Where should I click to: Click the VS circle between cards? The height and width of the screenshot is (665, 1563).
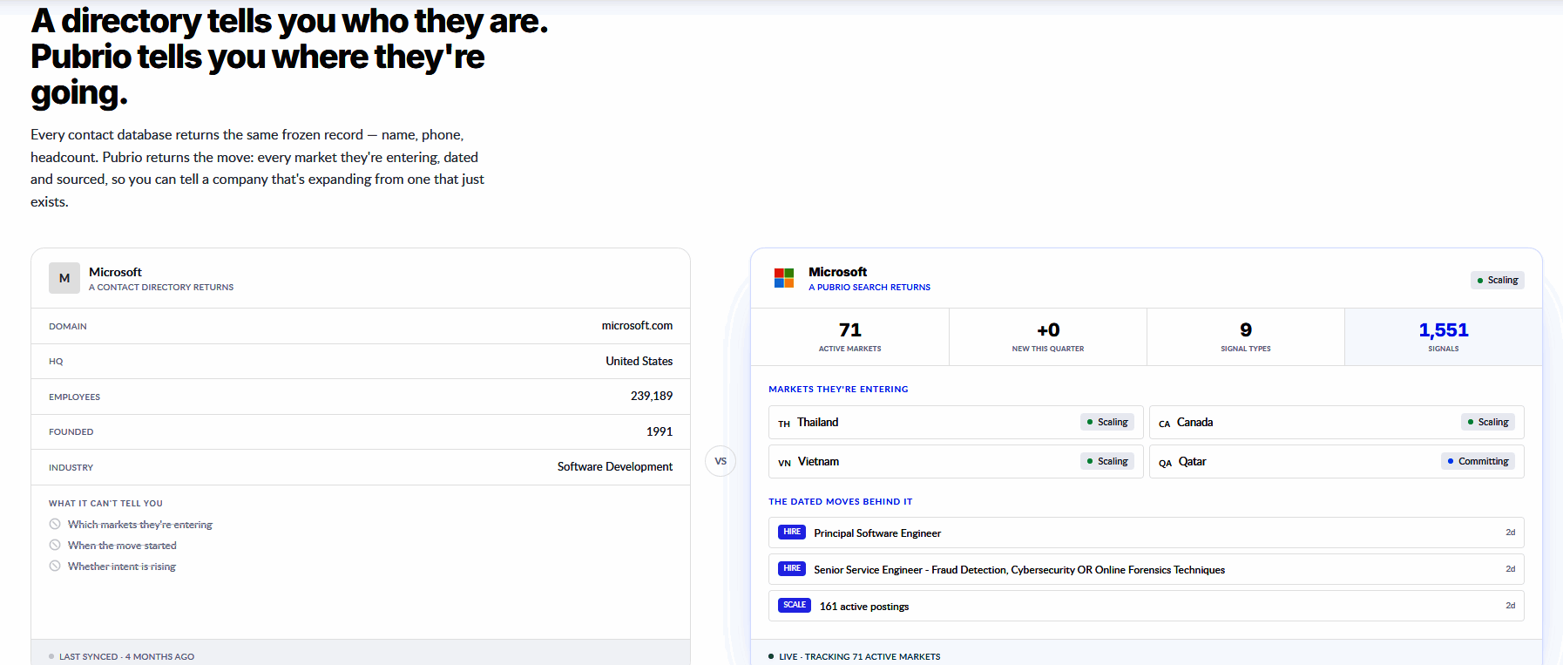[x=721, y=461]
